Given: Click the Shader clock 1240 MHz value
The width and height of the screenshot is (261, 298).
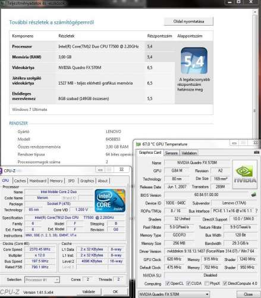Looking at the screenshot, I should (247, 259).
